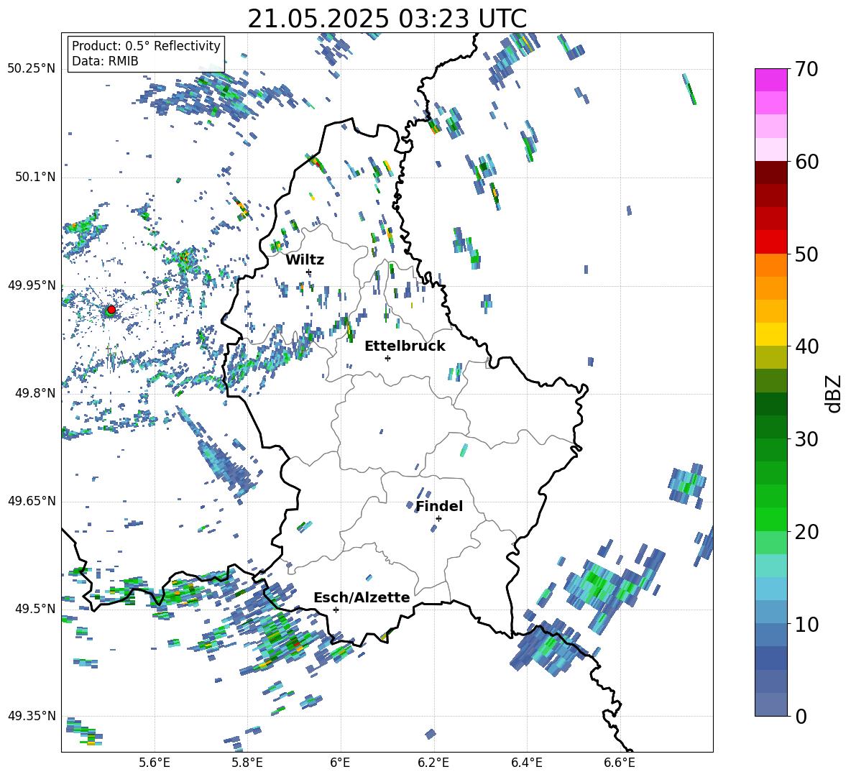Click the longitude label 5.6°E

click(155, 763)
